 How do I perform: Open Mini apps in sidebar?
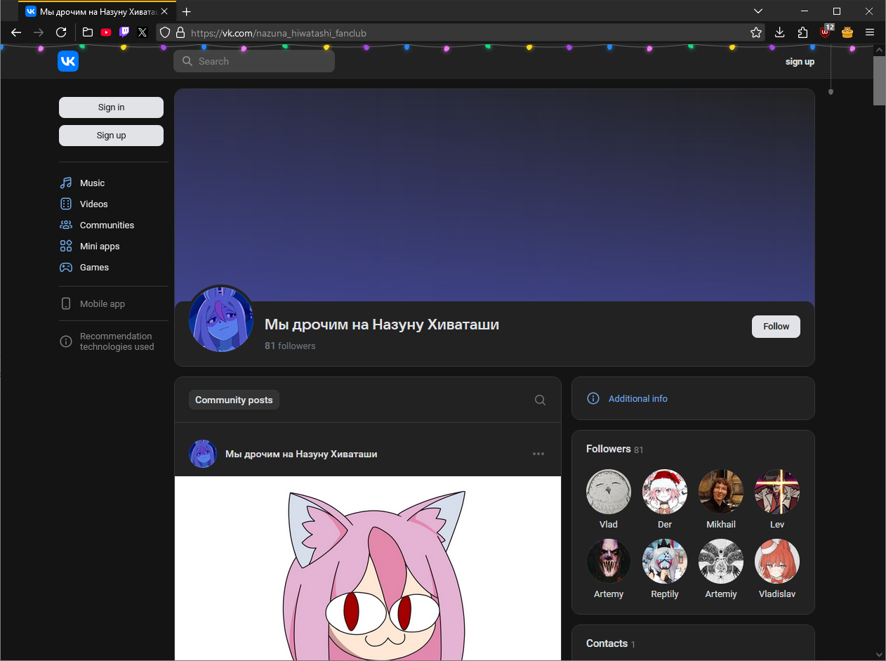click(99, 246)
